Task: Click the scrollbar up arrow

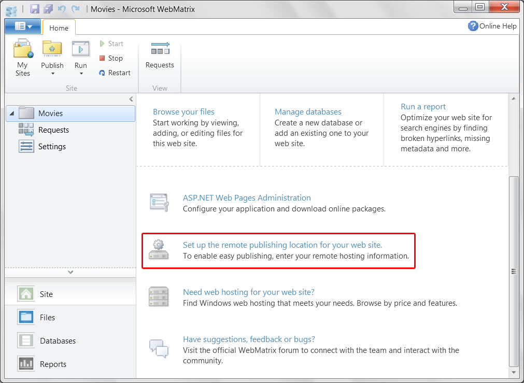Action: coord(513,98)
